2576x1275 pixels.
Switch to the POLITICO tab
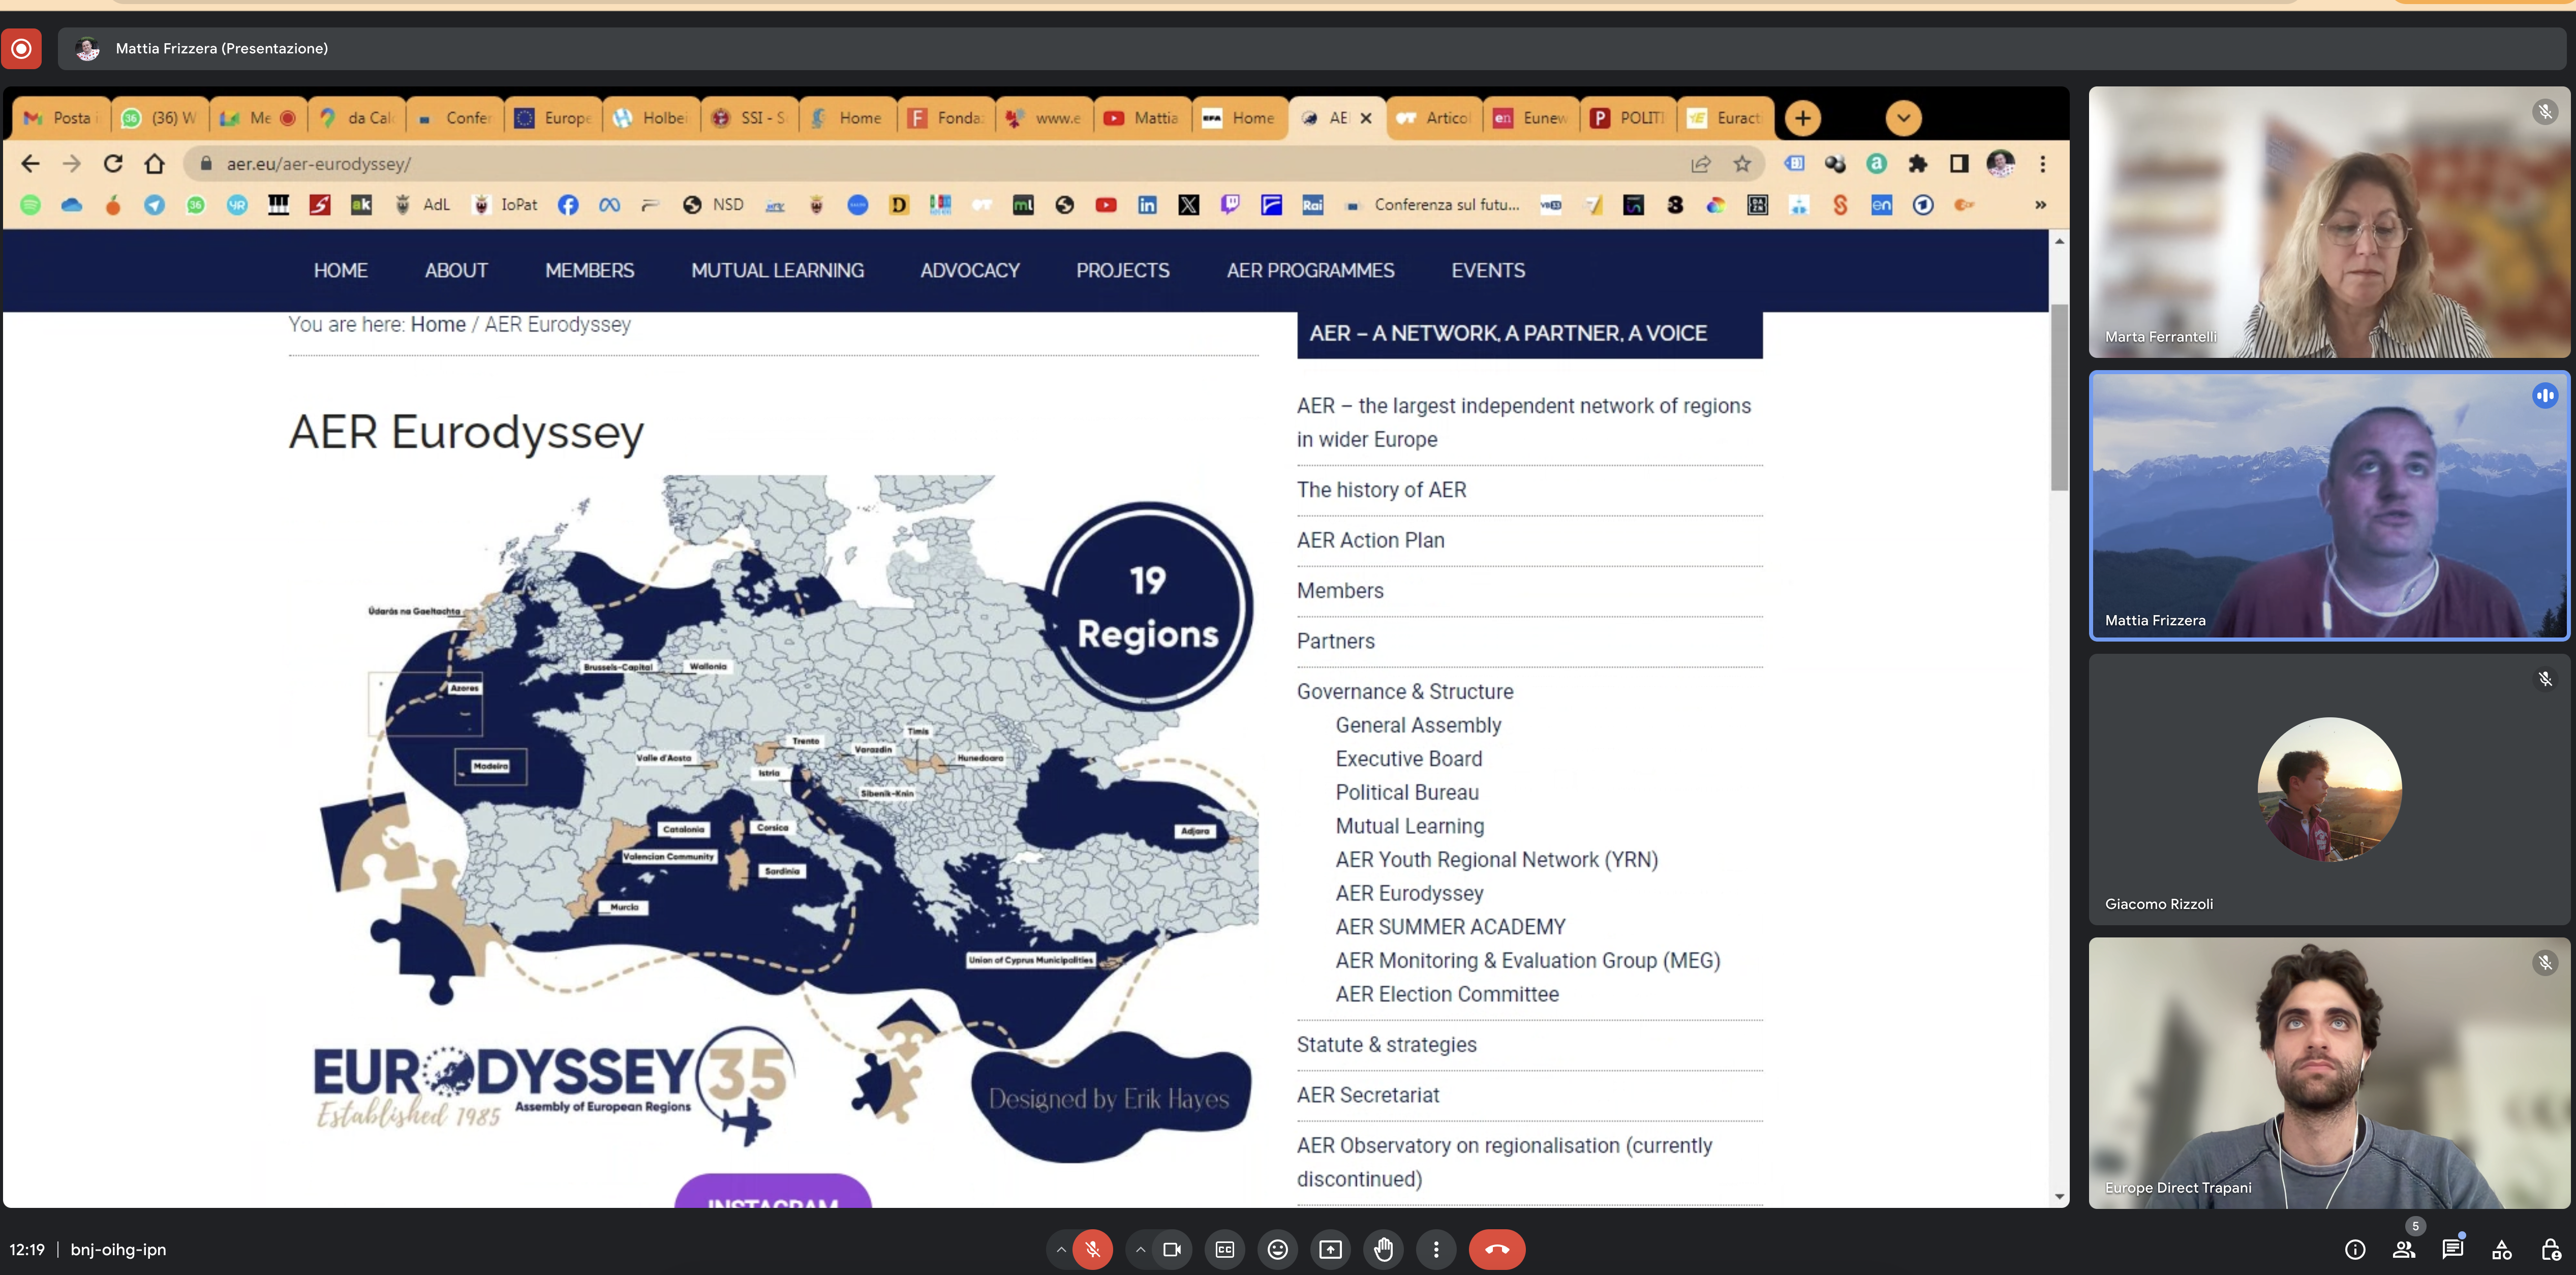click(1628, 118)
